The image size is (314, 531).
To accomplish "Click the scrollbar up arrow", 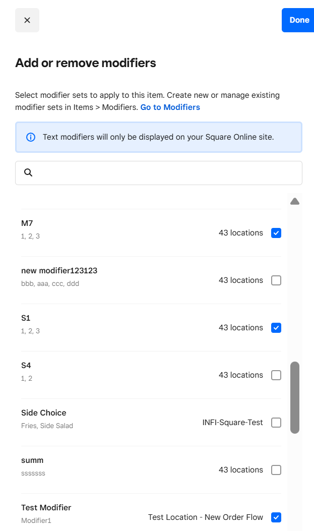I will tap(295, 202).
